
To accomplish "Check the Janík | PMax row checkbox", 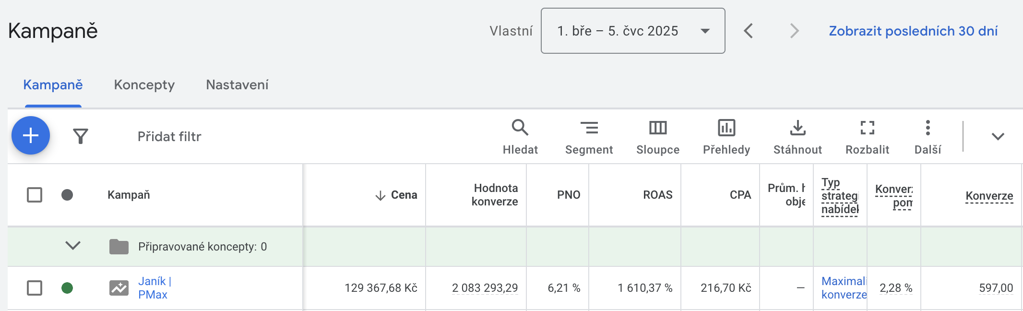I will point(35,288).
